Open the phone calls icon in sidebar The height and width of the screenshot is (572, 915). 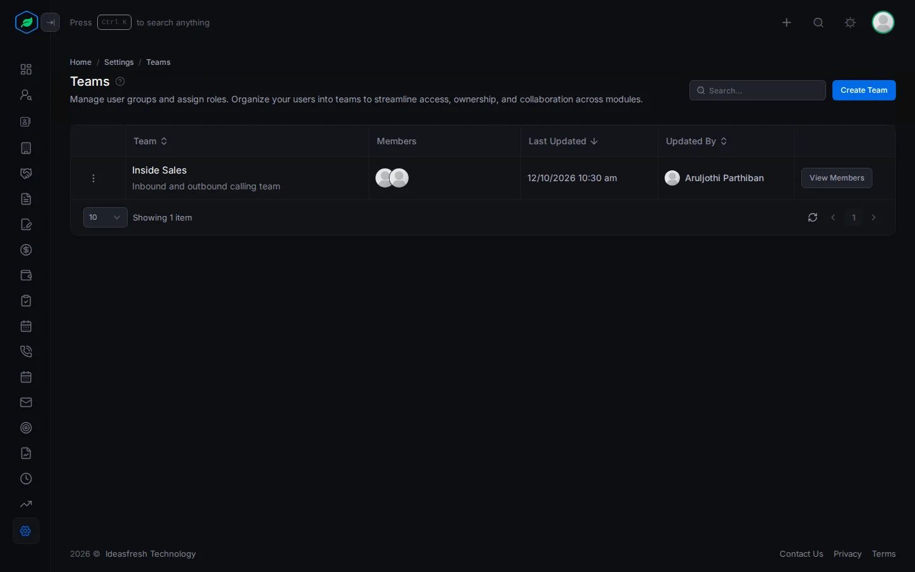[x=26, y=351]
